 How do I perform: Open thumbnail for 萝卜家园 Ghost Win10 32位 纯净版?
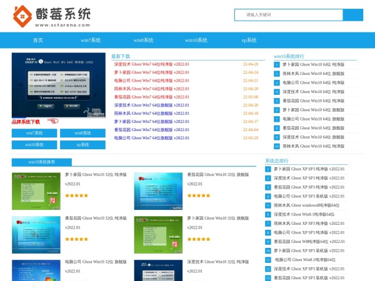tap(36, 191)
